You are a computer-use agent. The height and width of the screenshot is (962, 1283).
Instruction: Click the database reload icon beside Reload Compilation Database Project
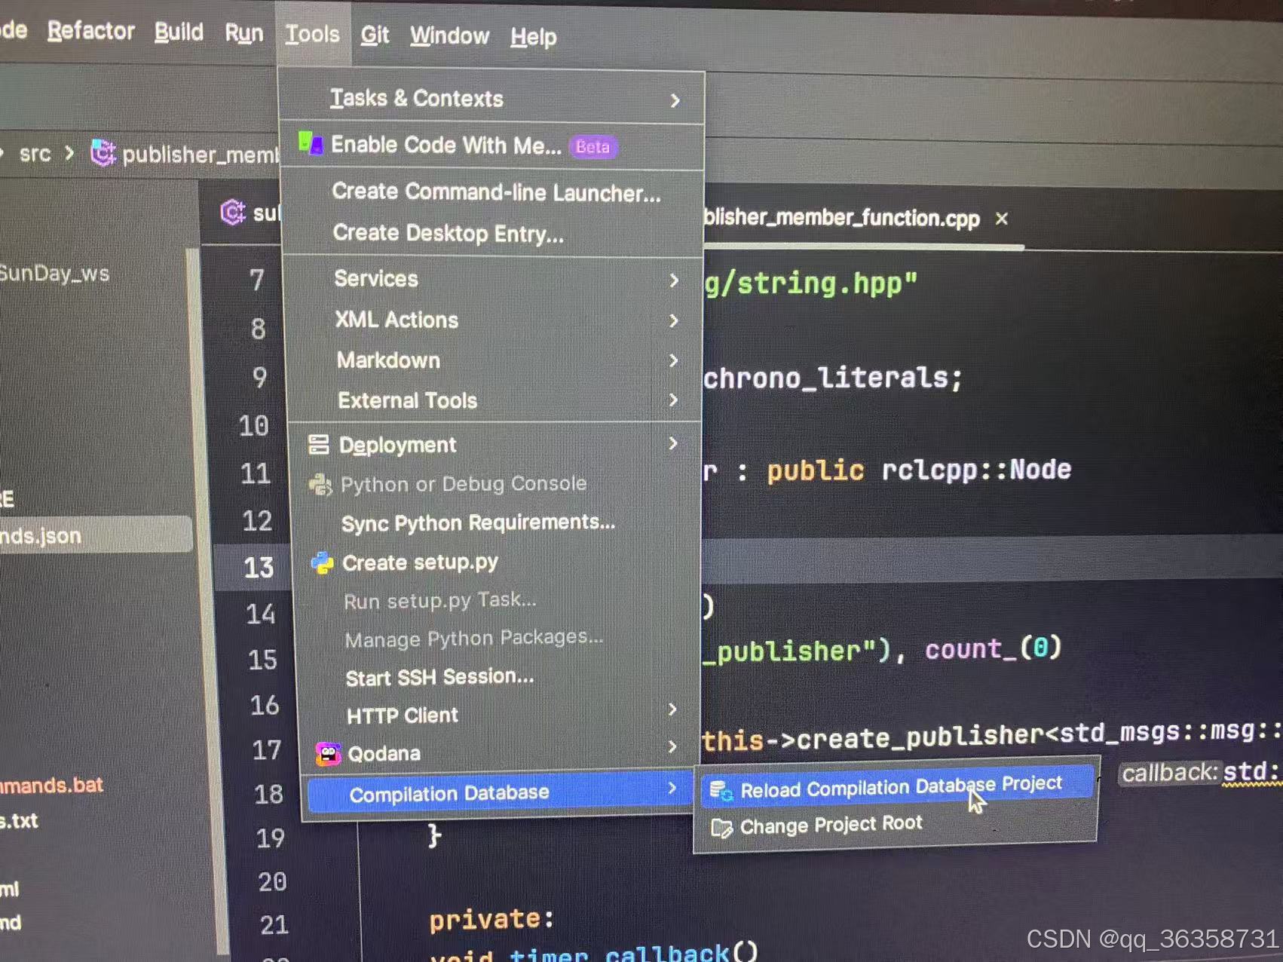[719, 789]
